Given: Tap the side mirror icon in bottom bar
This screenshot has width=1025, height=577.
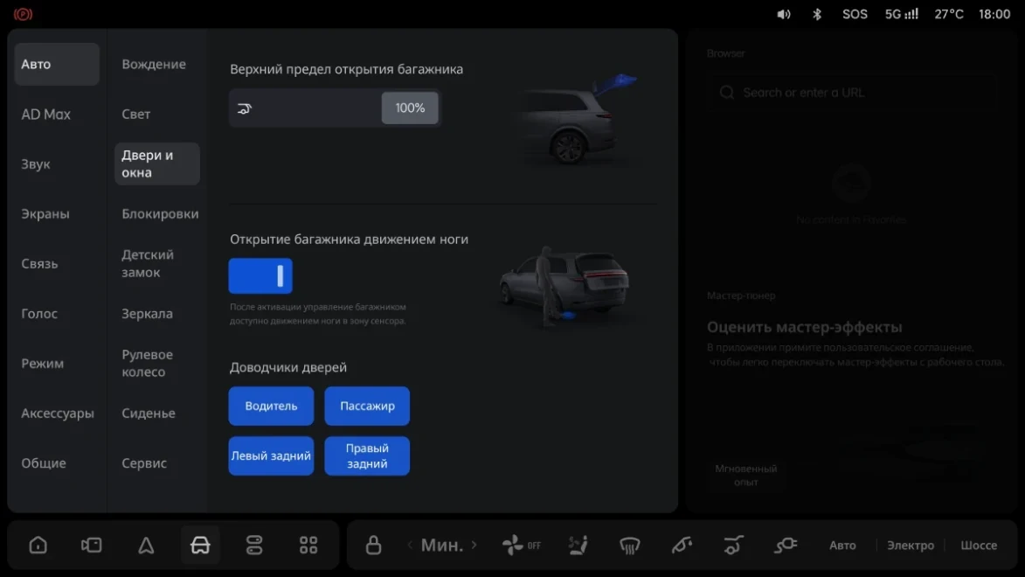Looking at the screenshot, I should 682,545.
